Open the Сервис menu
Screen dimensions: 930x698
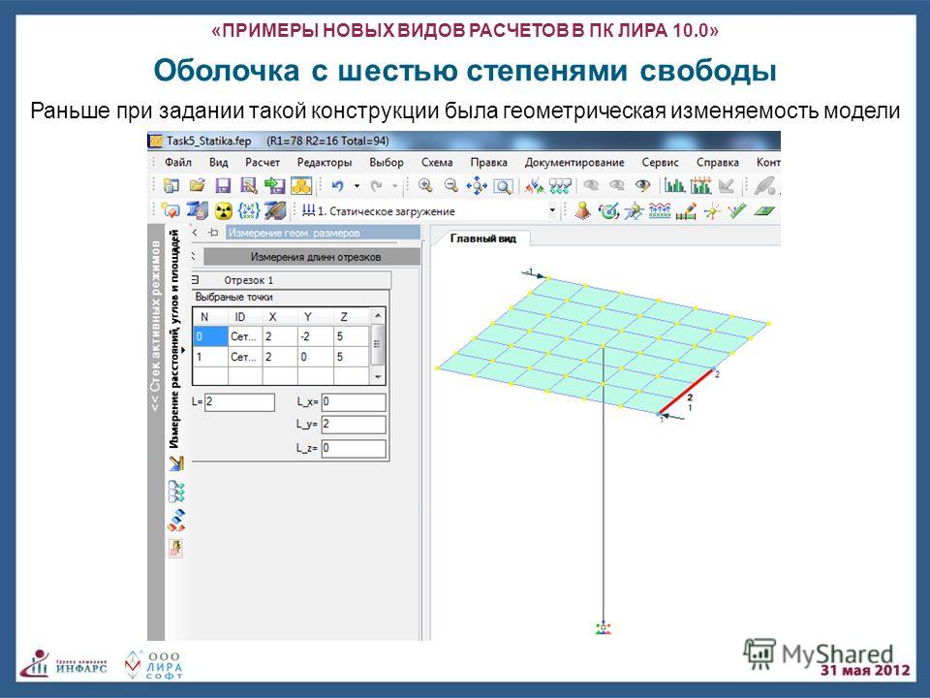660,162
